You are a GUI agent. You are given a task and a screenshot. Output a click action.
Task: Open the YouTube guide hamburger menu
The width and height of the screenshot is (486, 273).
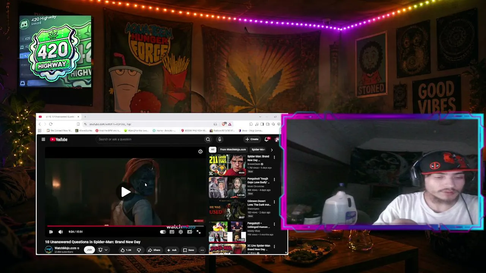43,140
